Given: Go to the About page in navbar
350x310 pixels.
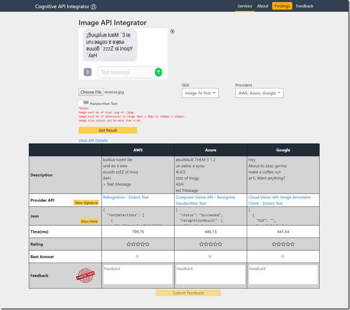Looking at the screenshot, I should point(262,6).
